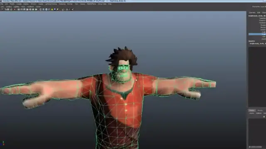The image size is (266, 149).
Task: Open the Render menu
Action: [70, 4]
